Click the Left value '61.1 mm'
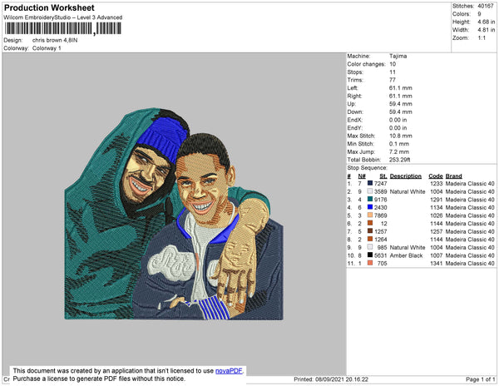 tap(401, 88)
